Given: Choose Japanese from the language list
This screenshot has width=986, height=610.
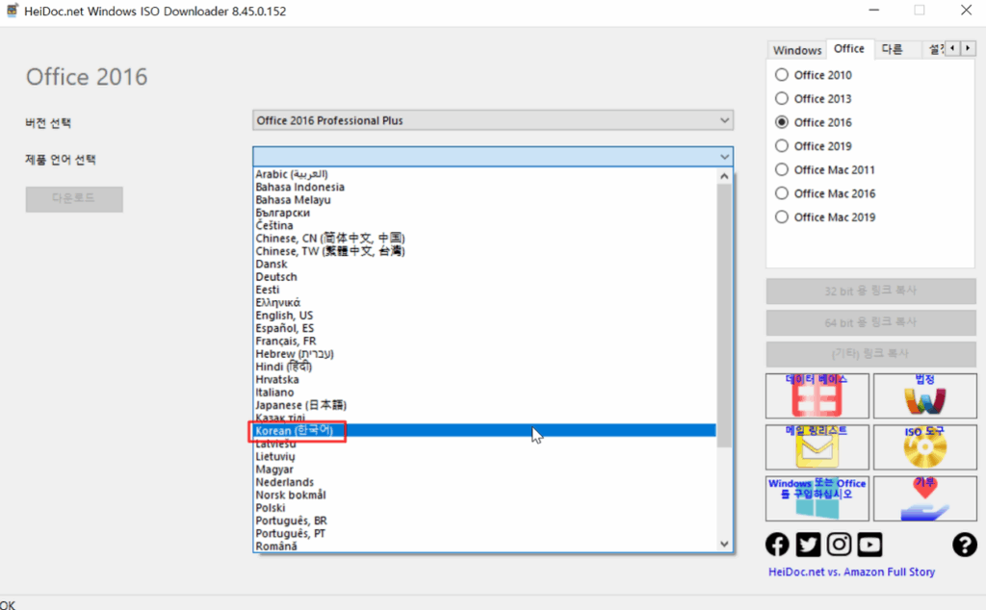Looking at the screenshot, I should 485,405.
